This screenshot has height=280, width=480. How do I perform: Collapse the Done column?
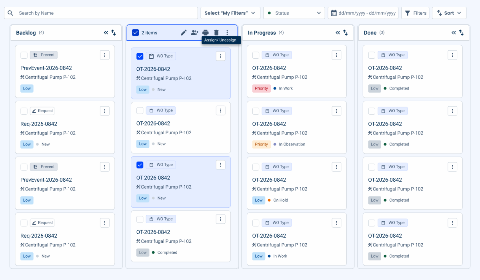(454, 33)
